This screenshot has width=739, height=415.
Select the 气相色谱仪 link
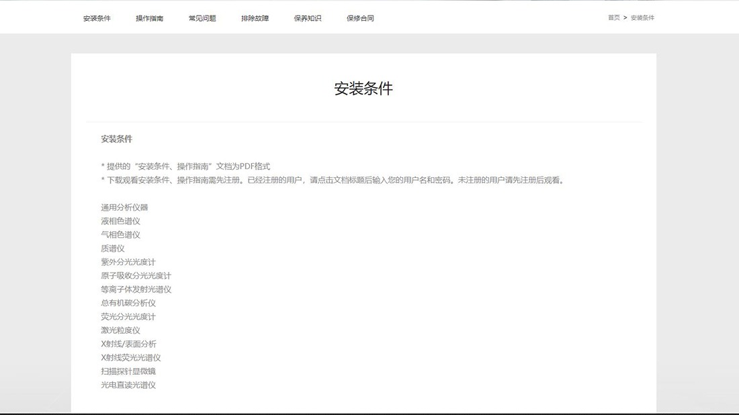click(121, 234)
